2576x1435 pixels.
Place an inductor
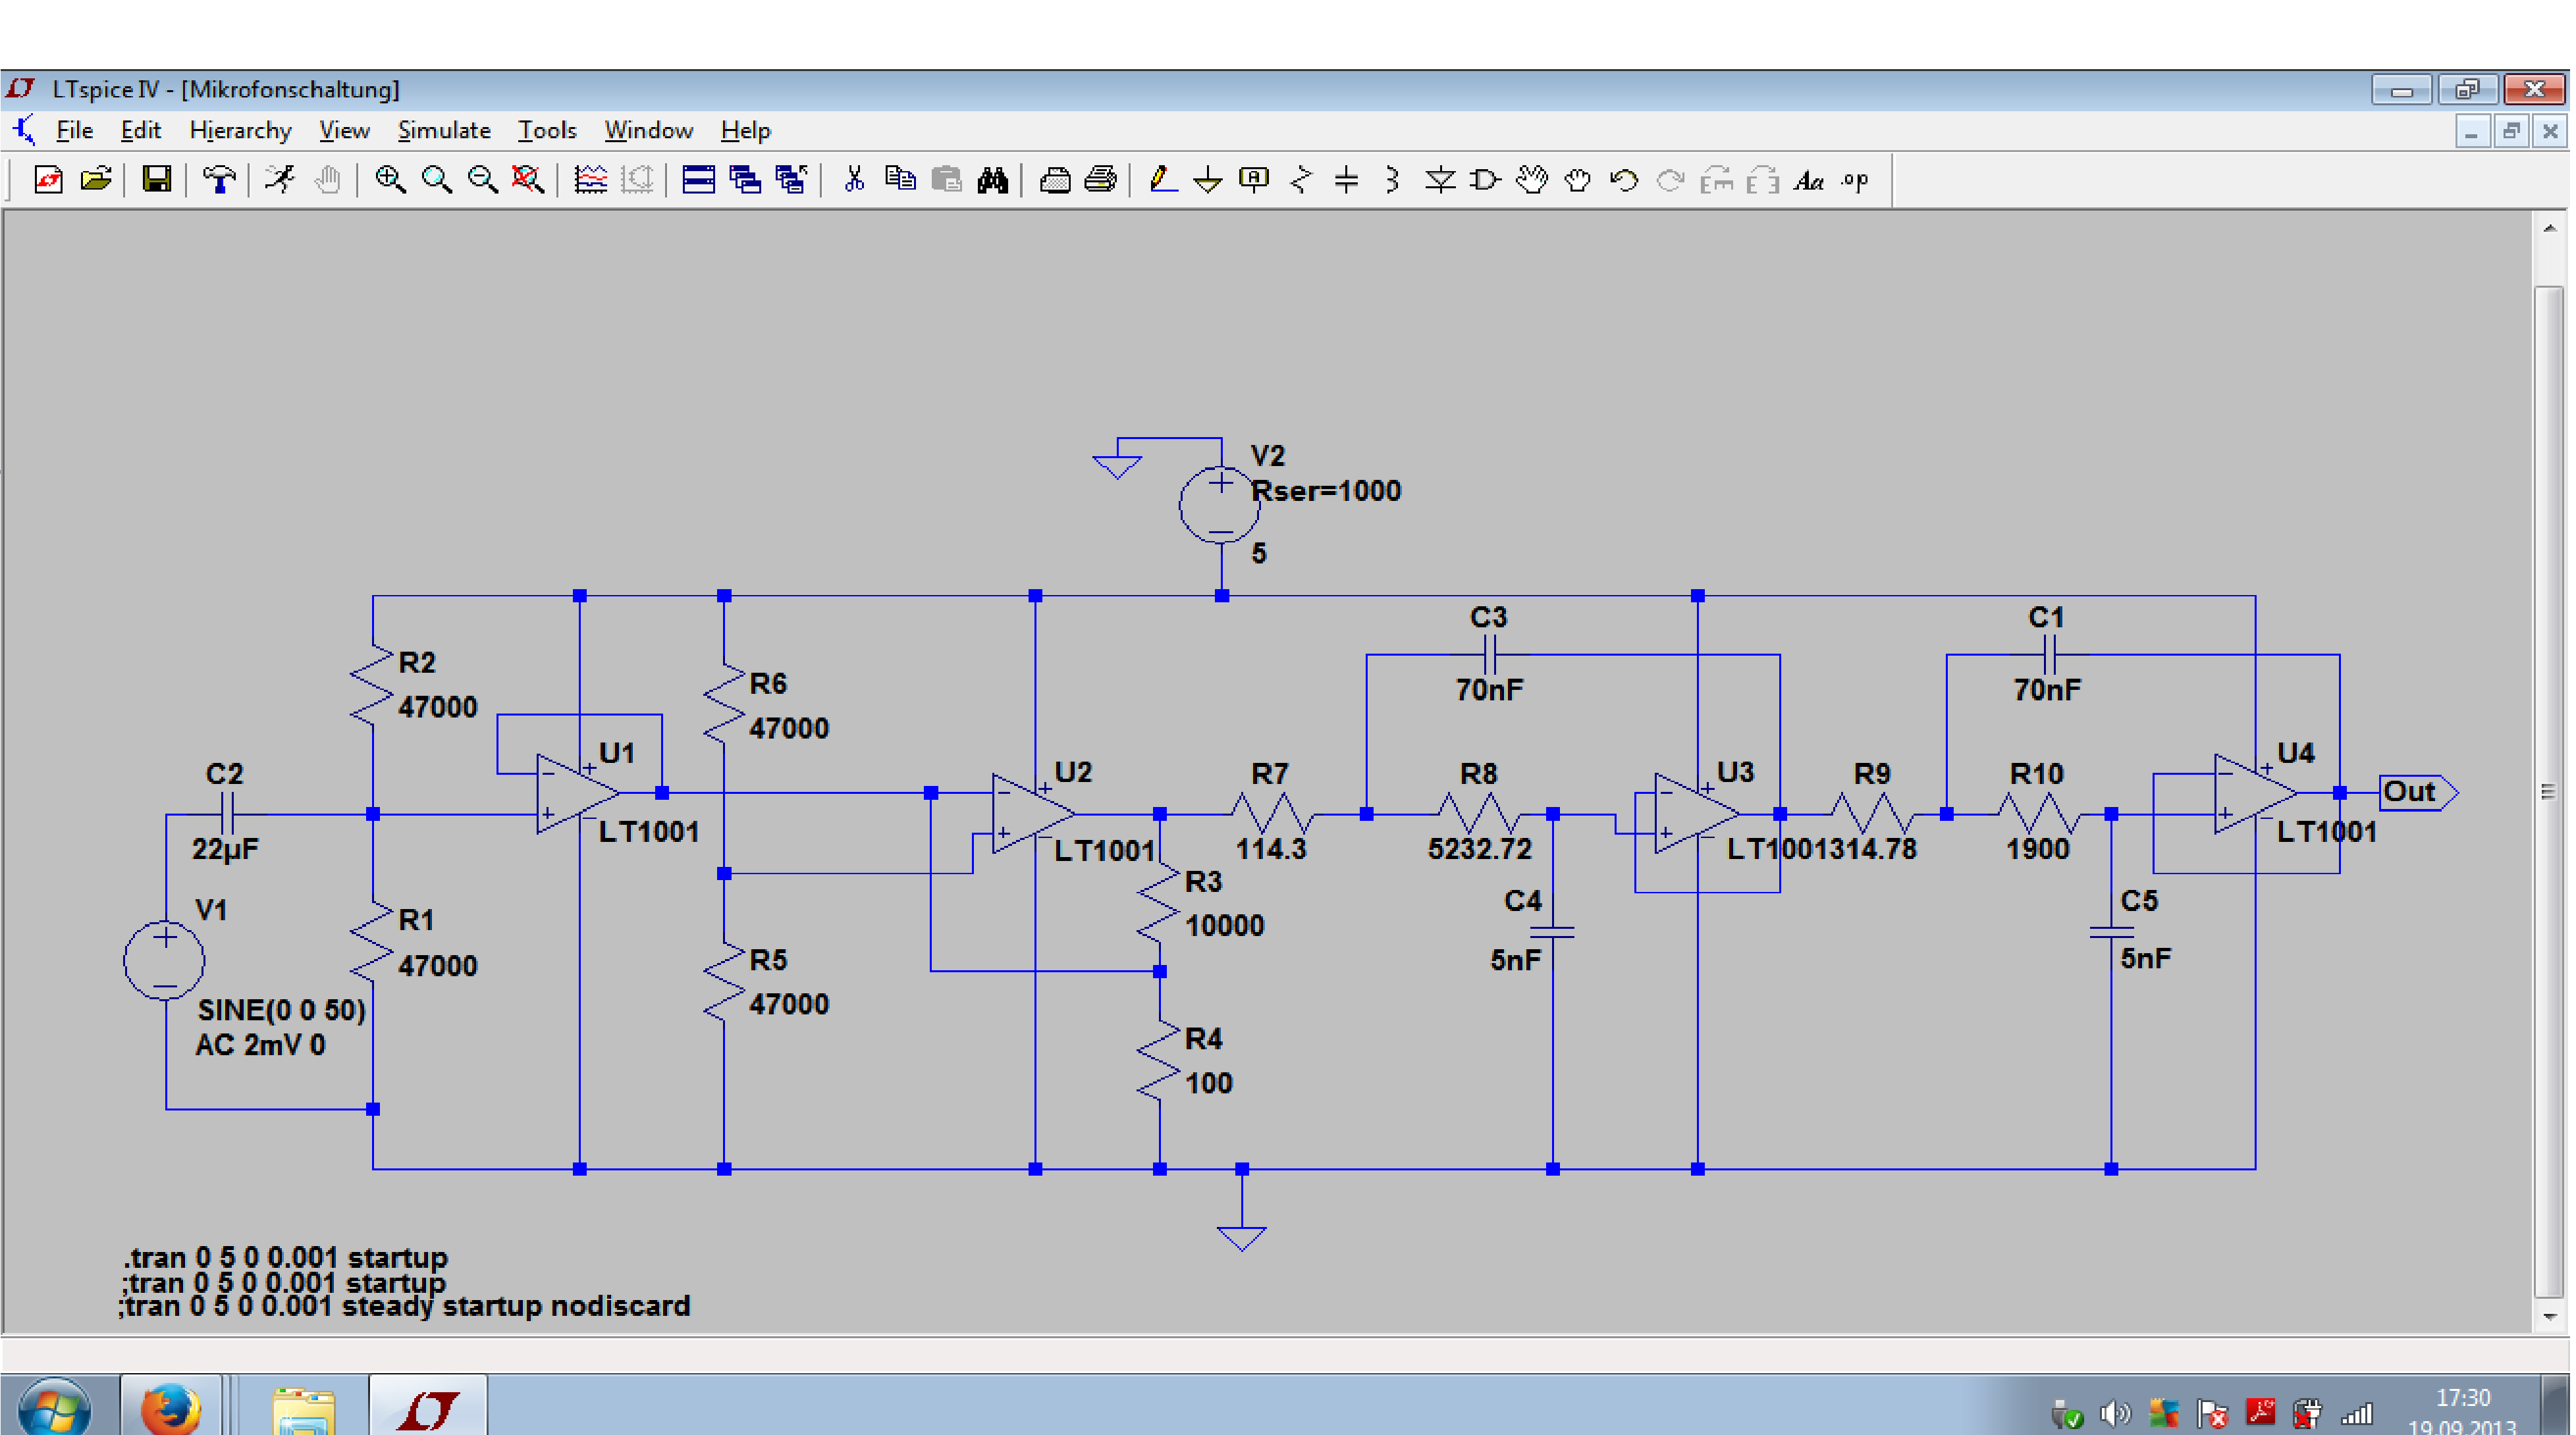(x=1393, y=180)
